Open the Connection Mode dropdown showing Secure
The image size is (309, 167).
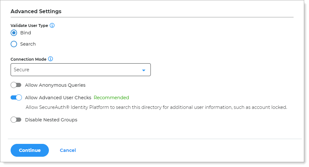point(80,70)
